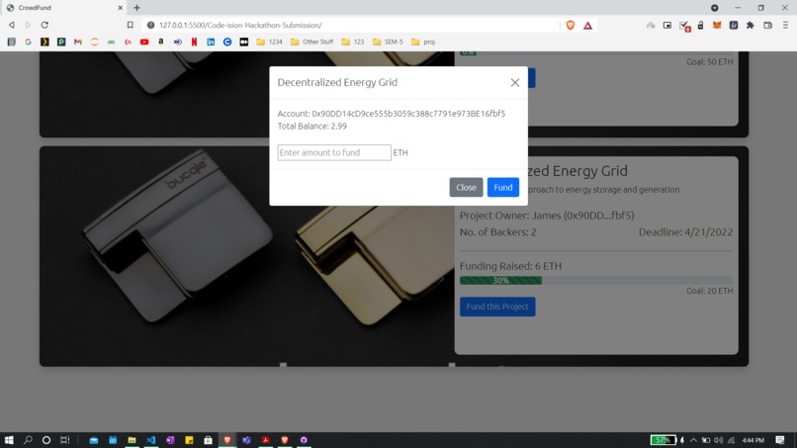This screenshot has width=797, height=448.
Task: Open Adobe Acrobat from the taskbar
Action: [x=265, y=440]
